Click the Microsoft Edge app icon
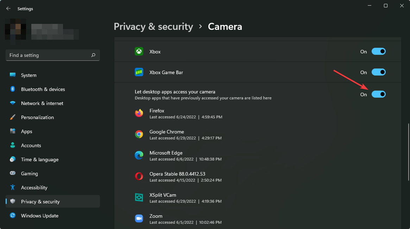 [139, 155]
